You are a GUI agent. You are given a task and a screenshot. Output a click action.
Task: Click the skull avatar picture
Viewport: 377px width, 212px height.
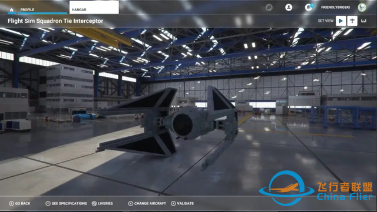click(362, 8)
